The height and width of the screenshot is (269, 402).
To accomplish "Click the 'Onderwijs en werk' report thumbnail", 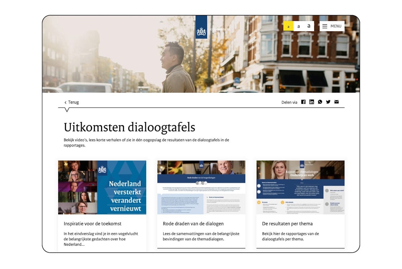I will point(300,187).
